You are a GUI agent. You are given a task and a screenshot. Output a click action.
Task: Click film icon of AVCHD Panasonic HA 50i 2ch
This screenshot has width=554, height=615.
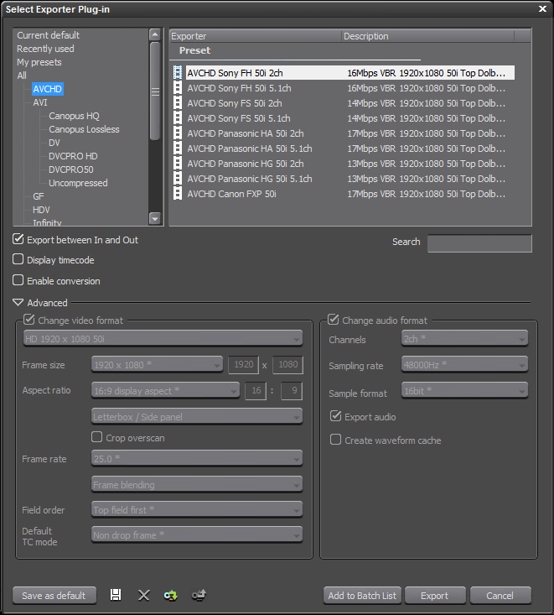tap(178, 133)
